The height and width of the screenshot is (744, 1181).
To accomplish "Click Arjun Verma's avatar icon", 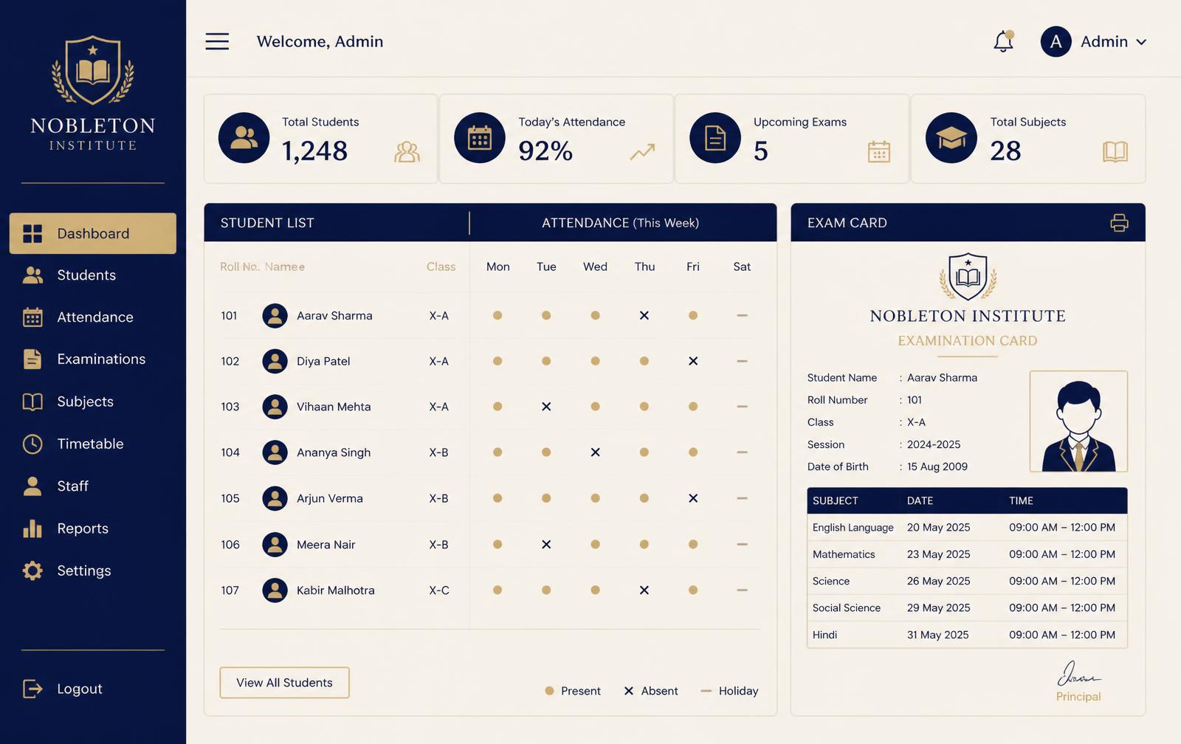I will click(275, 498).
